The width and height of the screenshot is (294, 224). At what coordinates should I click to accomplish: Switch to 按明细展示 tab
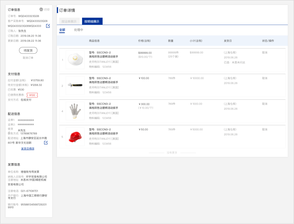[x=92, y=21]
